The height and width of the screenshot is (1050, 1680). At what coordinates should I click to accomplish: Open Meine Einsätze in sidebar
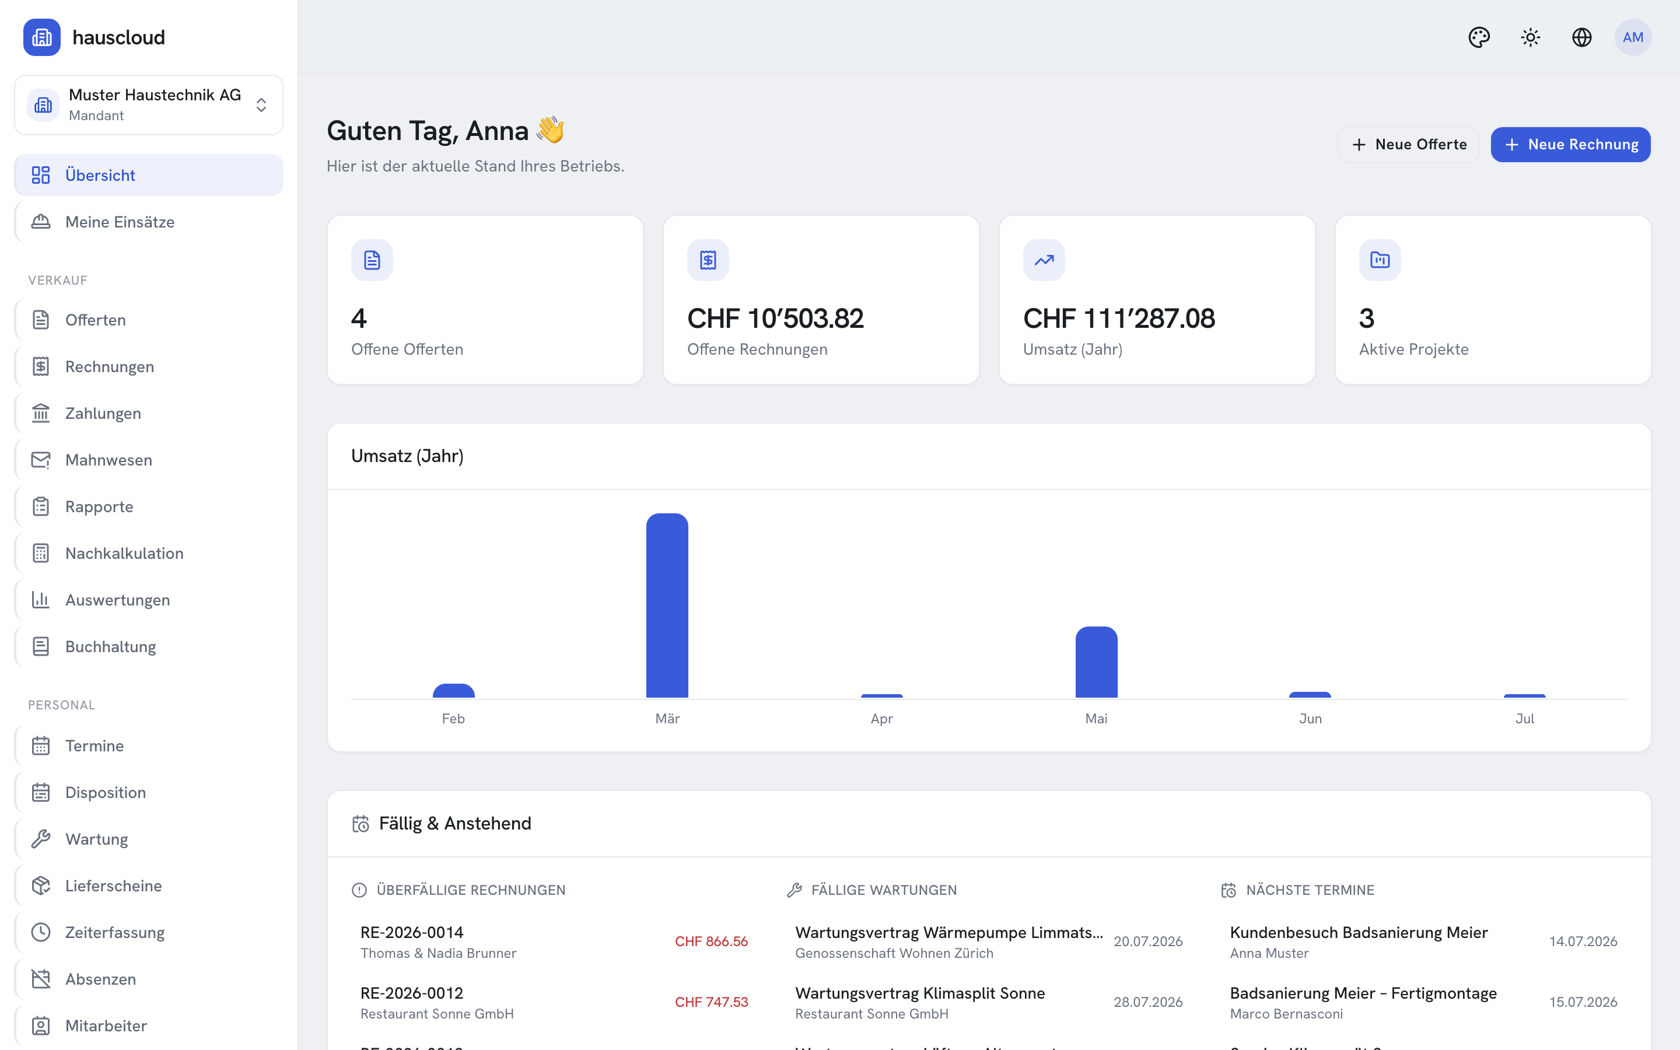click(149, 222)
